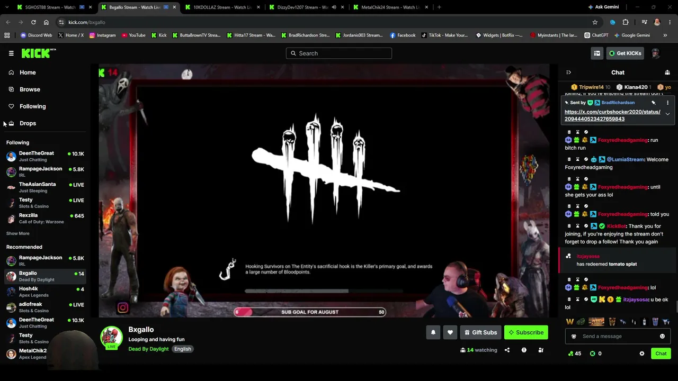Image resolution: width=678 pixels, height=381 pixels.
Task: Toggle stream notifications bell
Action: [x=433, y=332]
